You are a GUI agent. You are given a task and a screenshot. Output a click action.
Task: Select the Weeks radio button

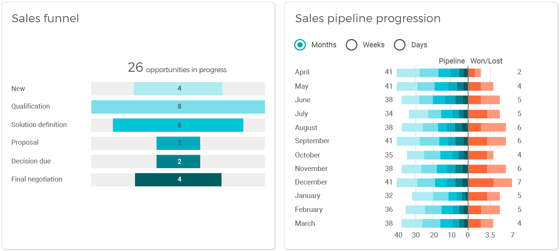(x=352, y=45)
